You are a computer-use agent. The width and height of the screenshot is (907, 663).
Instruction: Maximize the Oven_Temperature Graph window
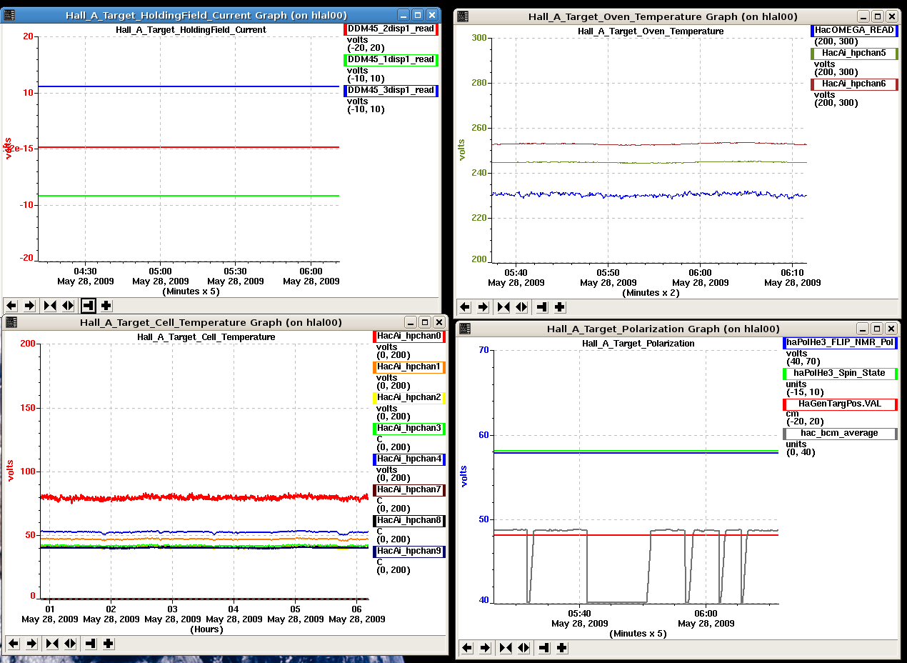878,16
